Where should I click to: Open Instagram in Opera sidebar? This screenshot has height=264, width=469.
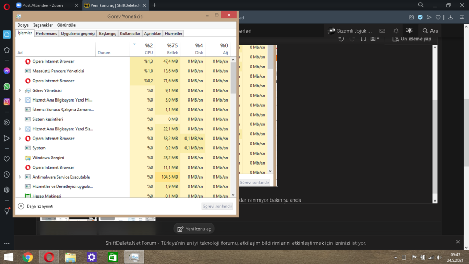tap(7, 102)
